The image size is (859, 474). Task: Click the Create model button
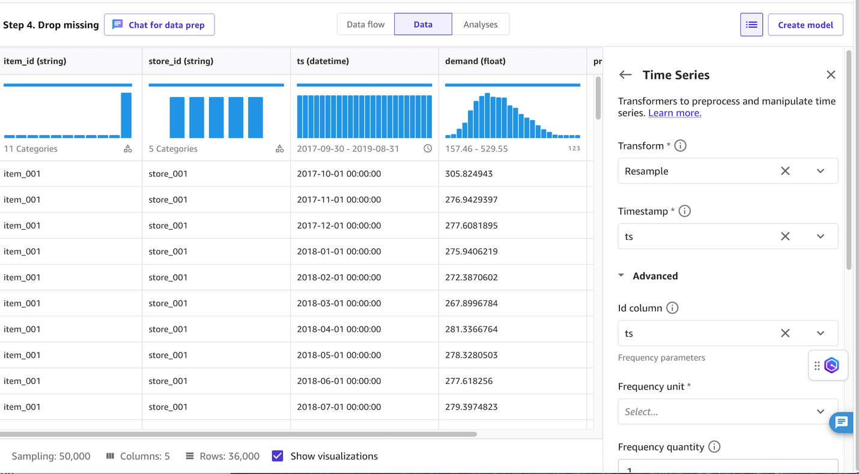[806, 25]
